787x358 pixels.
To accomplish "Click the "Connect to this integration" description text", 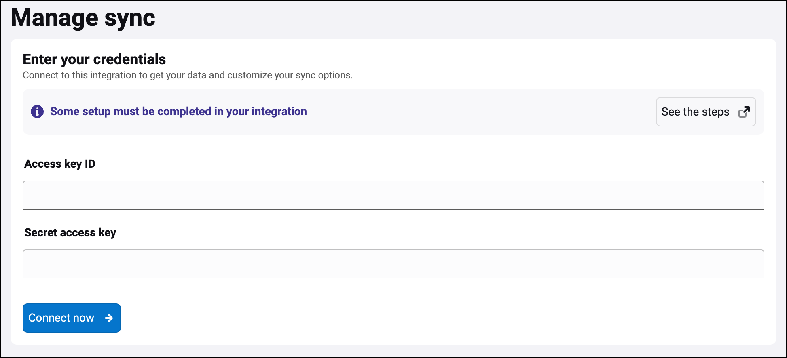I will [188, 75].
